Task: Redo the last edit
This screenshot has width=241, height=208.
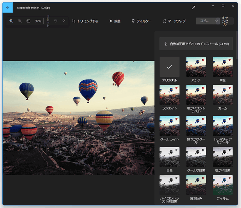Action: tap(64, 21)
